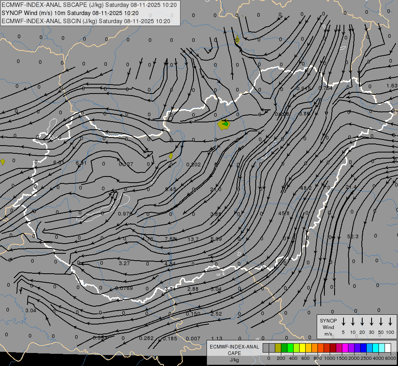Click the map value 5.45
Viewport: 398px width, 366px height.
(x=171, y=189)
